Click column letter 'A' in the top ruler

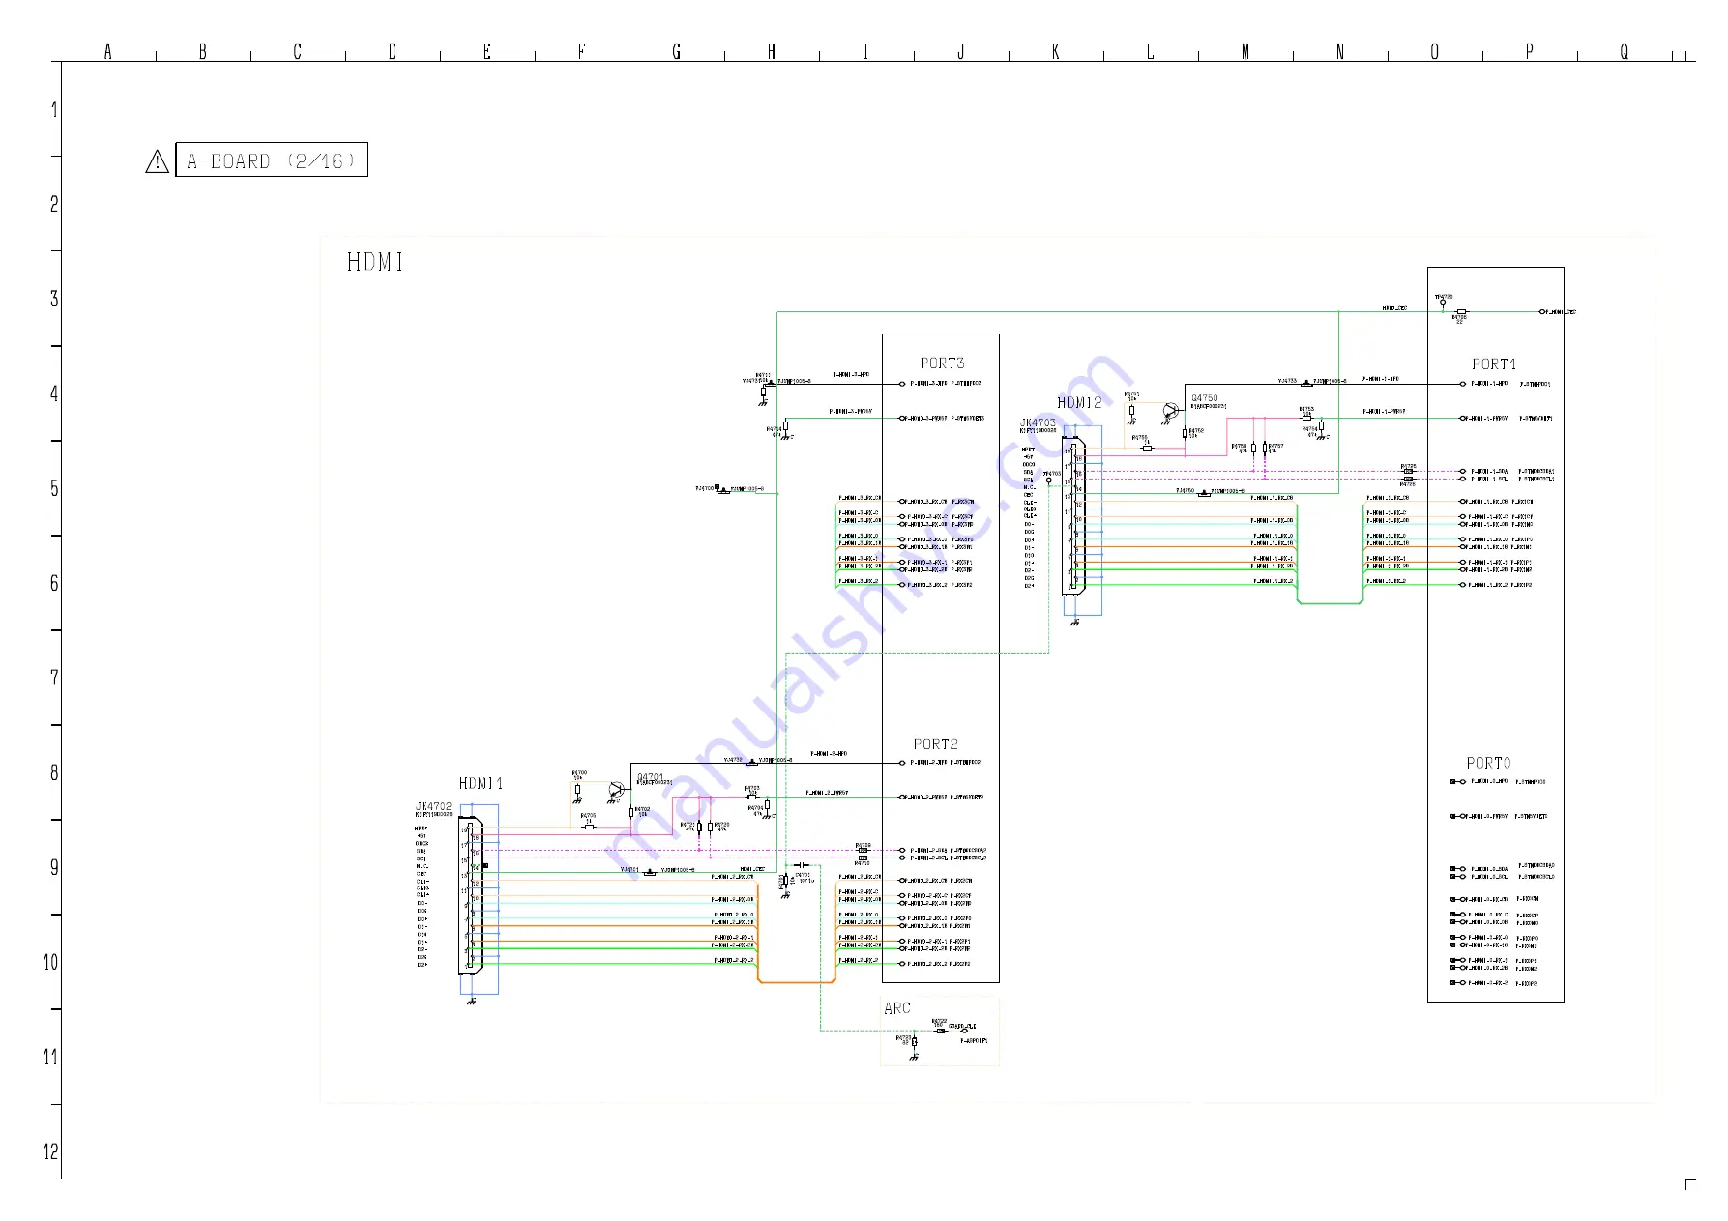click(x=108, y=51)
